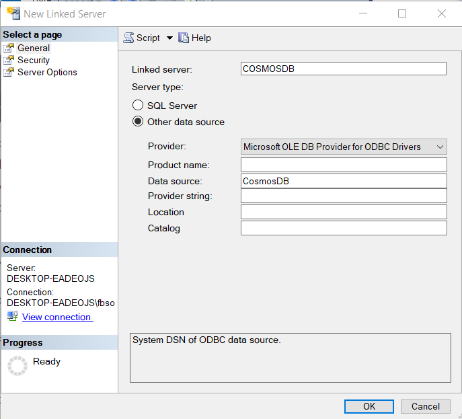Click the Help toolbar icon
Screen dimensions: 462x419
184,38
